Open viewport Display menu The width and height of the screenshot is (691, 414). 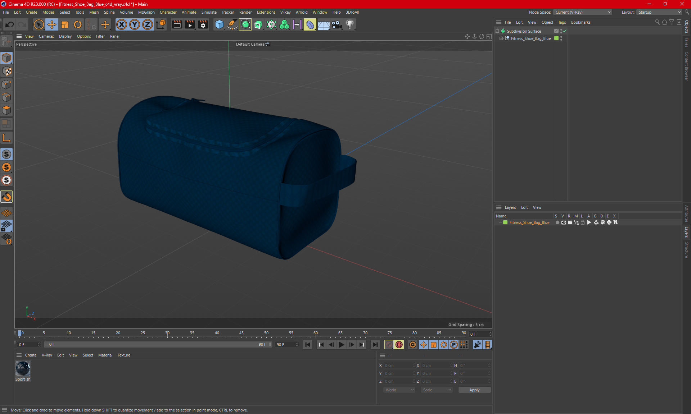point(65,36)
